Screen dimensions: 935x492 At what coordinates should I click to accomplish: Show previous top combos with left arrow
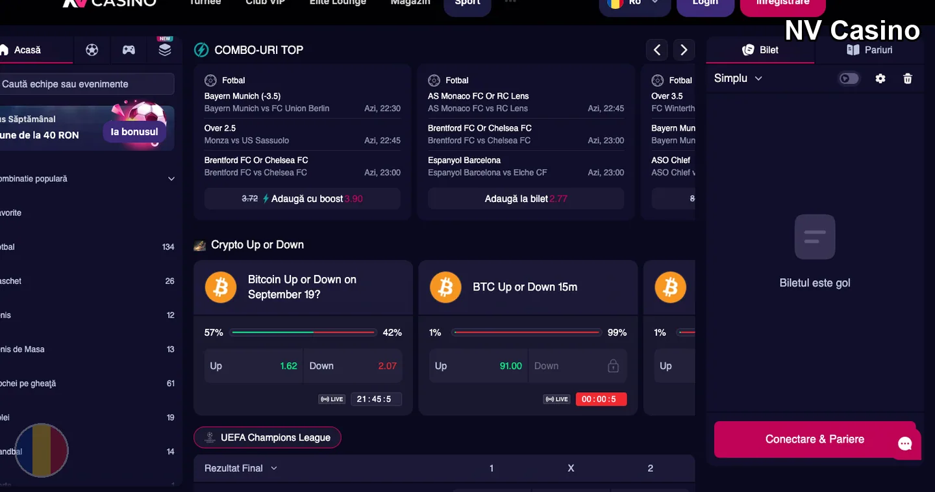pyautogui.click(x=657, y=49)
